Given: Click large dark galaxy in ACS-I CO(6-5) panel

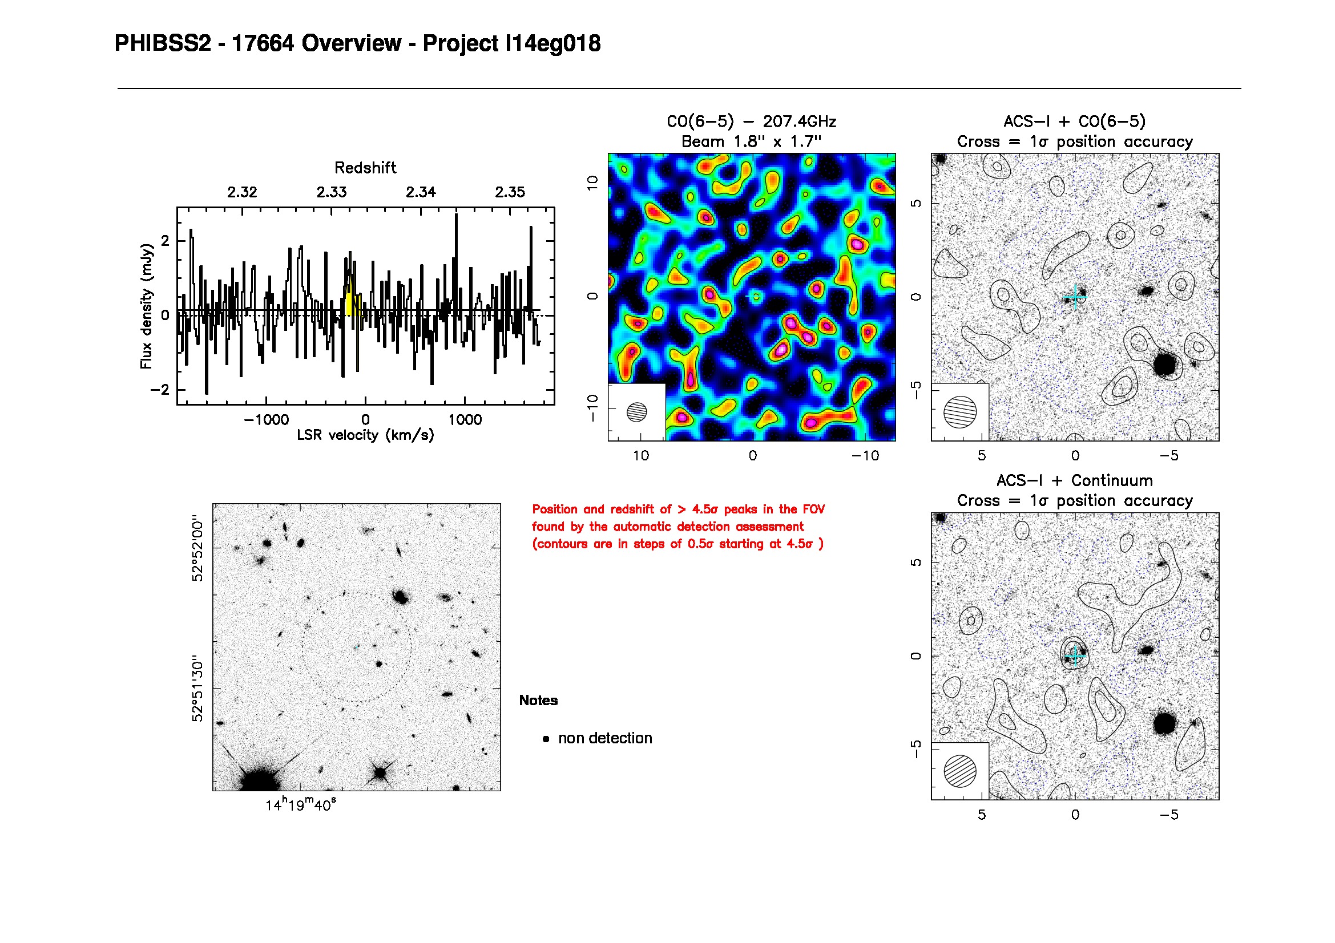Looking at the screenshot, I should [1165, 365].
